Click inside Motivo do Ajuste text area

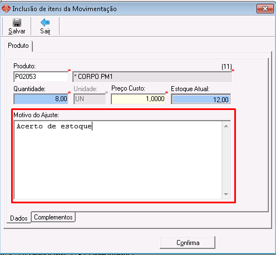118,160
